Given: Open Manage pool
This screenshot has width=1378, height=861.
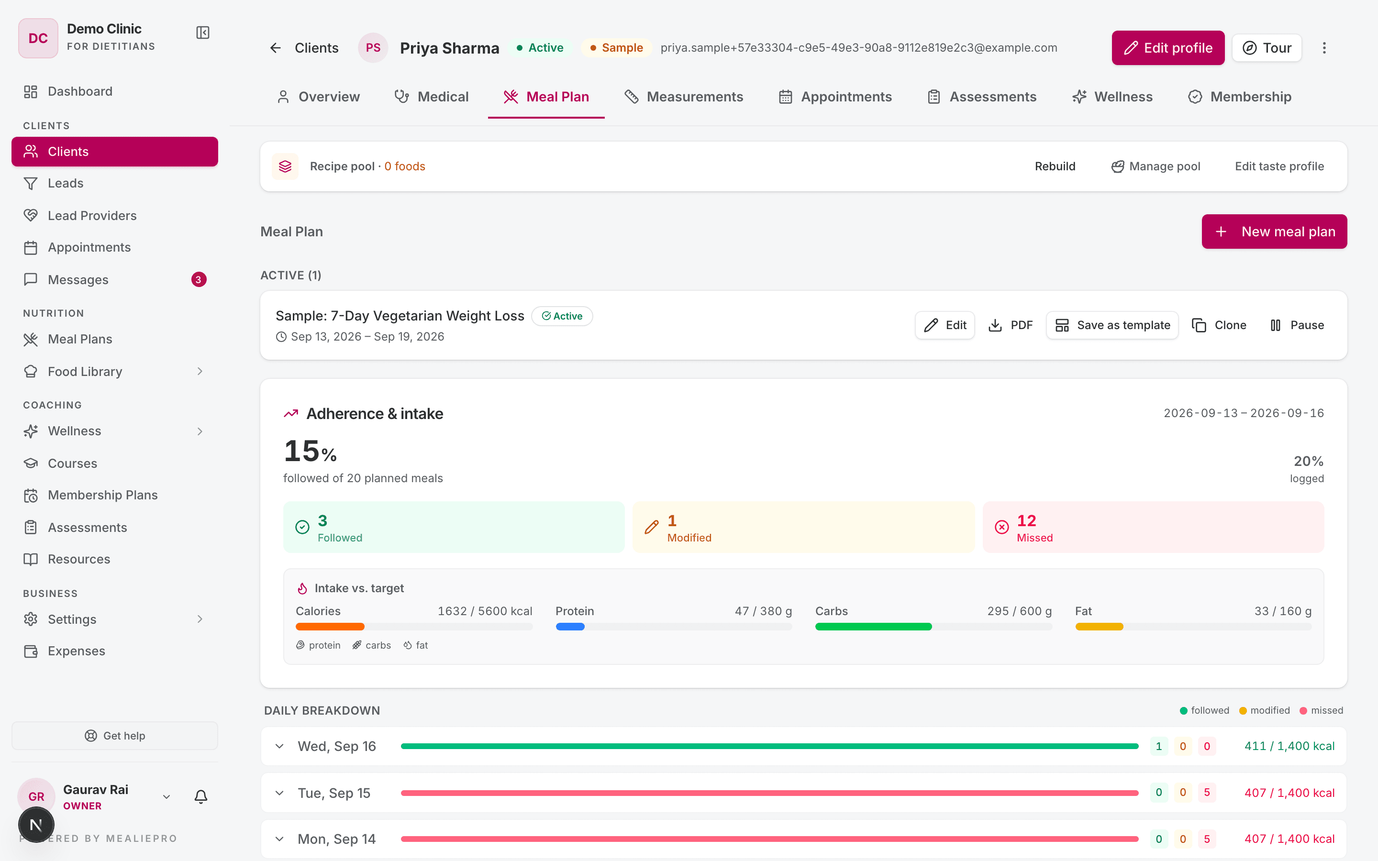Looking at the screenshot, I should pos(1156,166).
